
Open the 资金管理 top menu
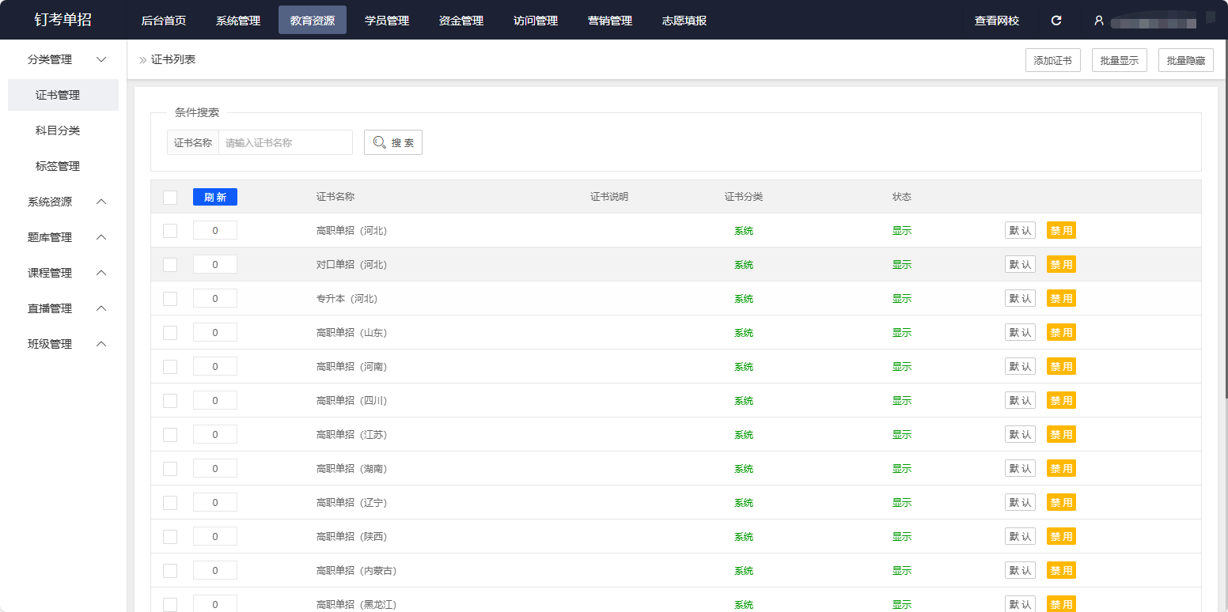[x=461, y=21]
